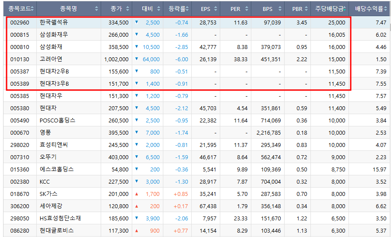Select stock name 세아제강
The width and height of the screenshot is (391, 237).
click(51, 206)
